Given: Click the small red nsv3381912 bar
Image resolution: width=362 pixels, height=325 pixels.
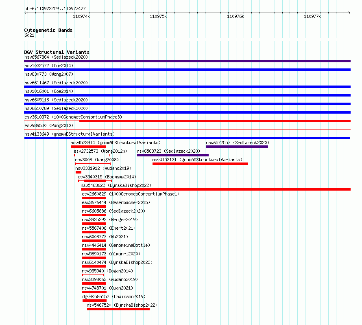Looking at the screenshot, I should pyautogui.click(x=79, y=172).
